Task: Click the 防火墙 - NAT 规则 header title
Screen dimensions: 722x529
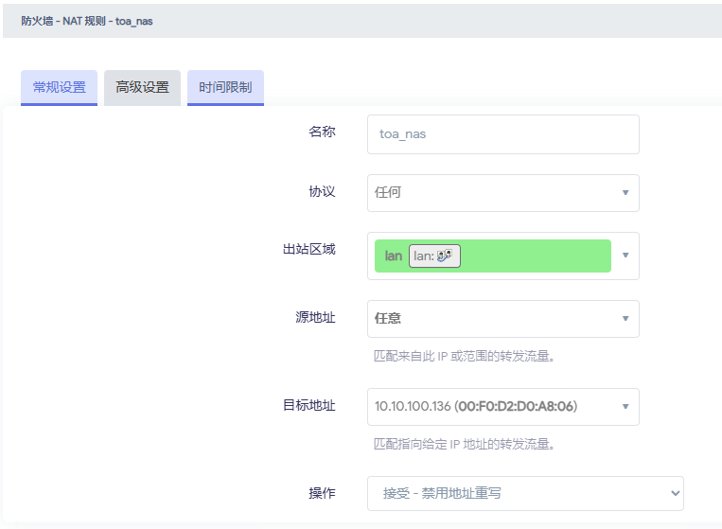Action: tap(87, 21)
